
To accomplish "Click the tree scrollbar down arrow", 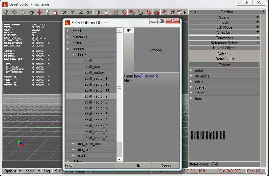I will (x=119, y=160).
